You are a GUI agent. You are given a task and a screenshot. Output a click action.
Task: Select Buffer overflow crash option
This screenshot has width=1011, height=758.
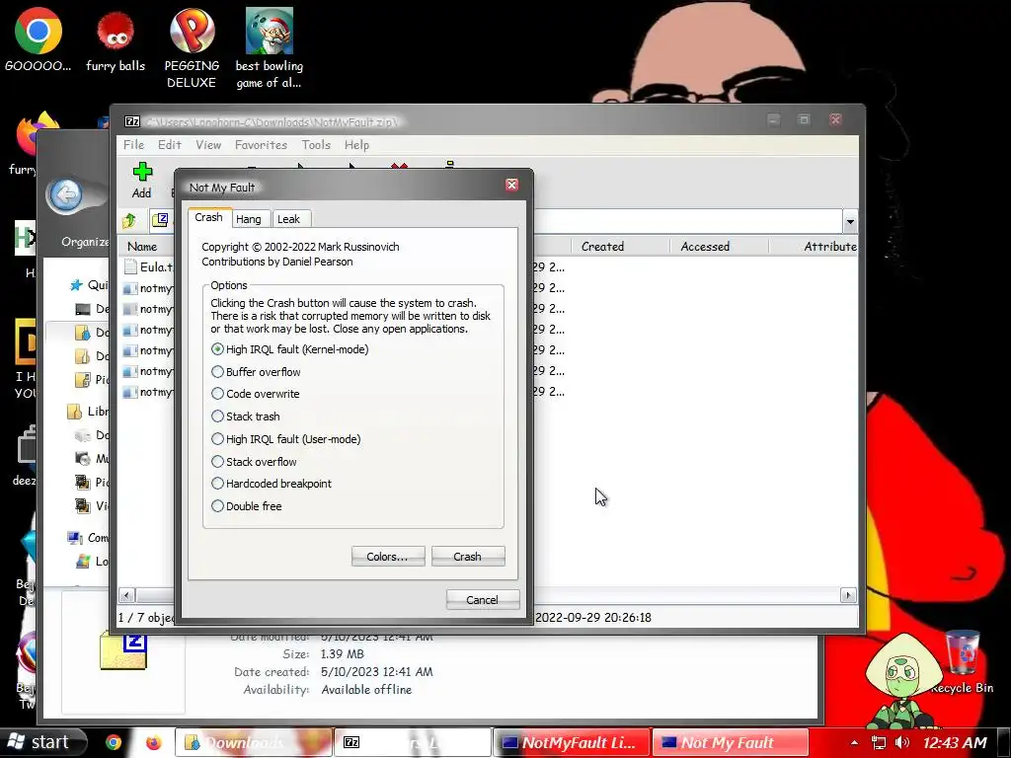coord(256,372)
